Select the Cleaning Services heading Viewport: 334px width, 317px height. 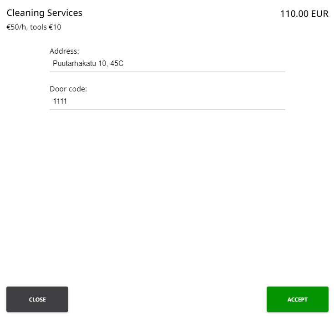45,13
